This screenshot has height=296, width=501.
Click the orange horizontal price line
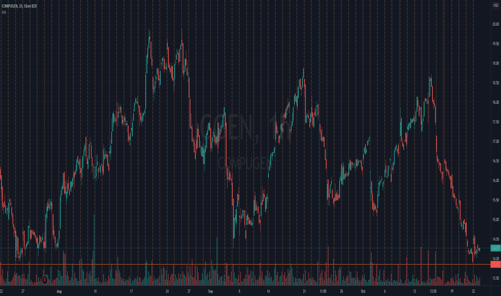coord(245,264)
